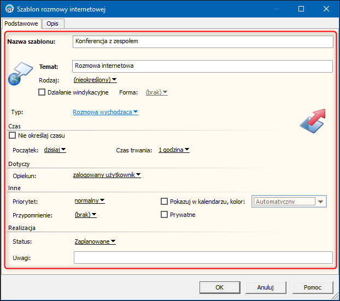Close the Szablon rozmowy internetowej window
Screen dimensions: 340x301
tap(326, 9)
